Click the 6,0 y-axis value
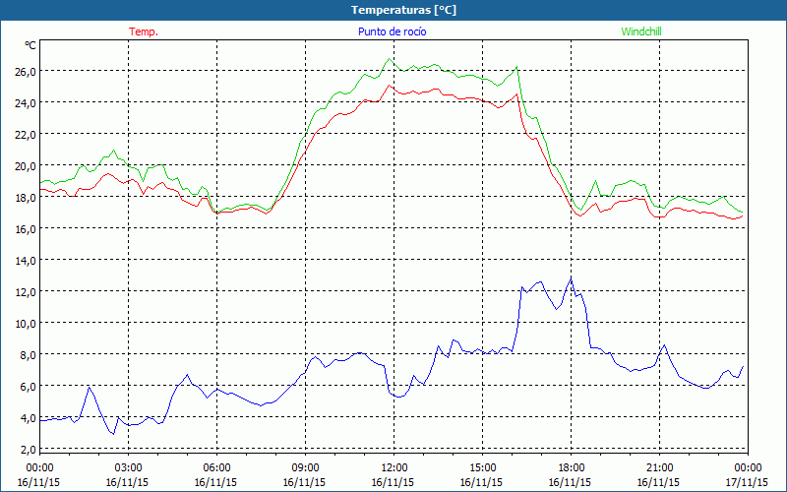 [x=29, y=387]
